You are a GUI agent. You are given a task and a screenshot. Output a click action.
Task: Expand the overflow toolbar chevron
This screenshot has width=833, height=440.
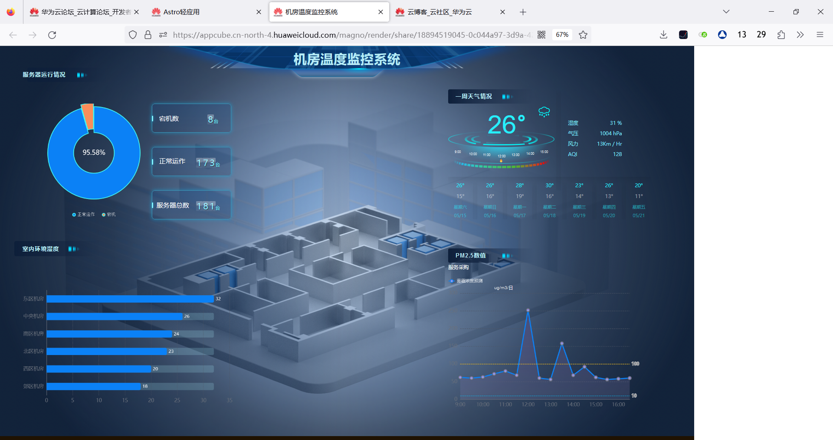800,35
